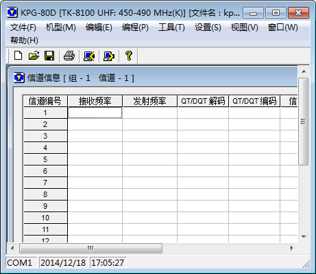
Task: Select channel row header 2
Action: tap(45, 124)
